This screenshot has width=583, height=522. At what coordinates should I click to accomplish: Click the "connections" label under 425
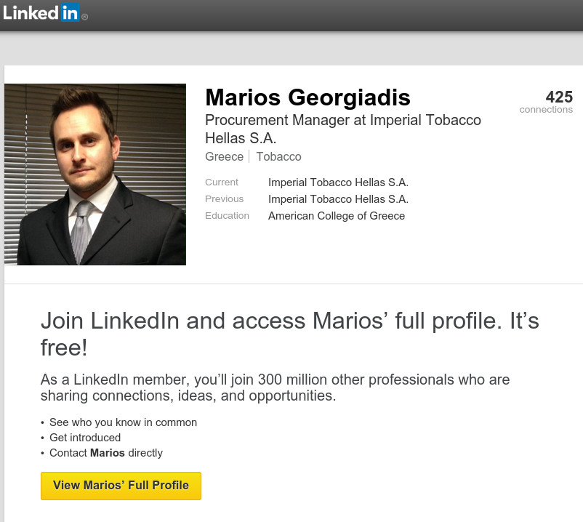(546, 110)
